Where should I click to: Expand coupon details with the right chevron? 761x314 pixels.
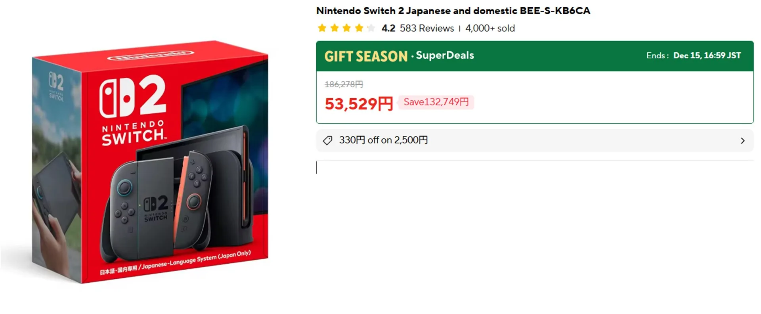(742, 141)
